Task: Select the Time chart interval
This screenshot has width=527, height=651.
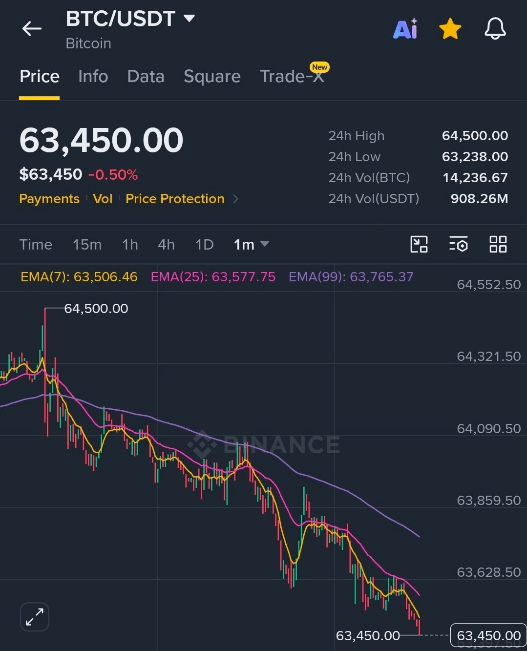Action: (x=36, y=244)
